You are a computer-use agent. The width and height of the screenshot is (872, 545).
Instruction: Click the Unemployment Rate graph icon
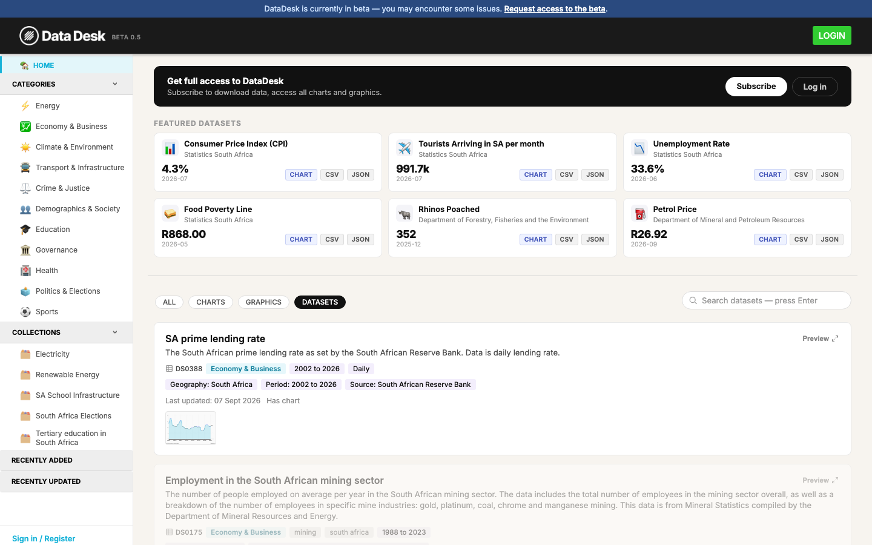click(x=639, y=148)
